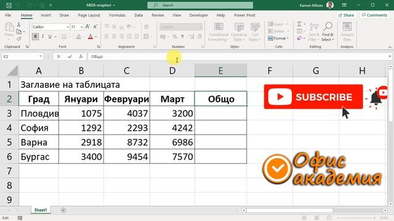Select the cell containing Пловдив
The height and width of the screenshot is (221, 394).
tap(39, 113)
